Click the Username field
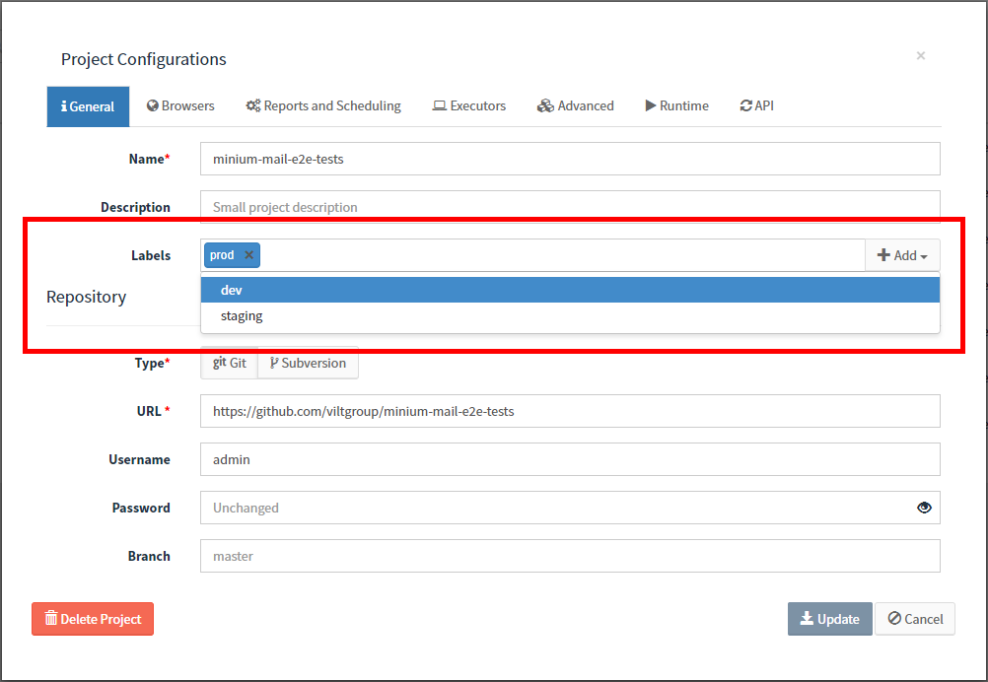The image size is (988, 682). (570, 459)
